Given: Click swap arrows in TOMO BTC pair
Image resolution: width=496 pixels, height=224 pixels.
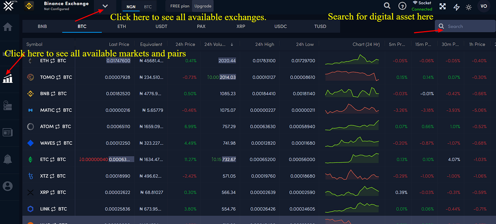Looking at the screenshot, I should click(x=59, y=77).
